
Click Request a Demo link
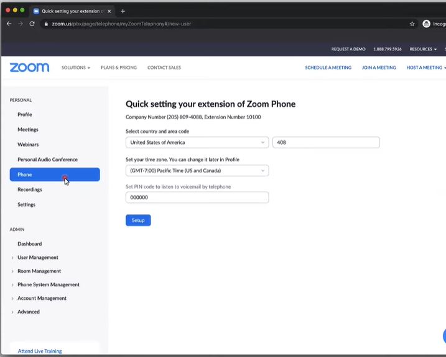pos(348,49)
